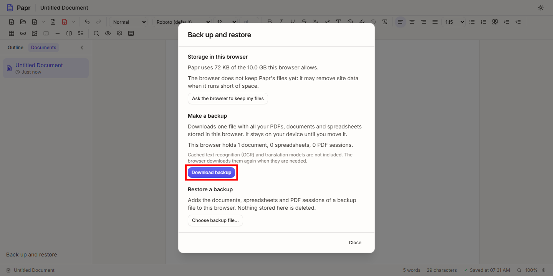The height and width of the screenshot is (276, 553).
Task: Switch to the Outline tab
Action: (x=15, y=48)
